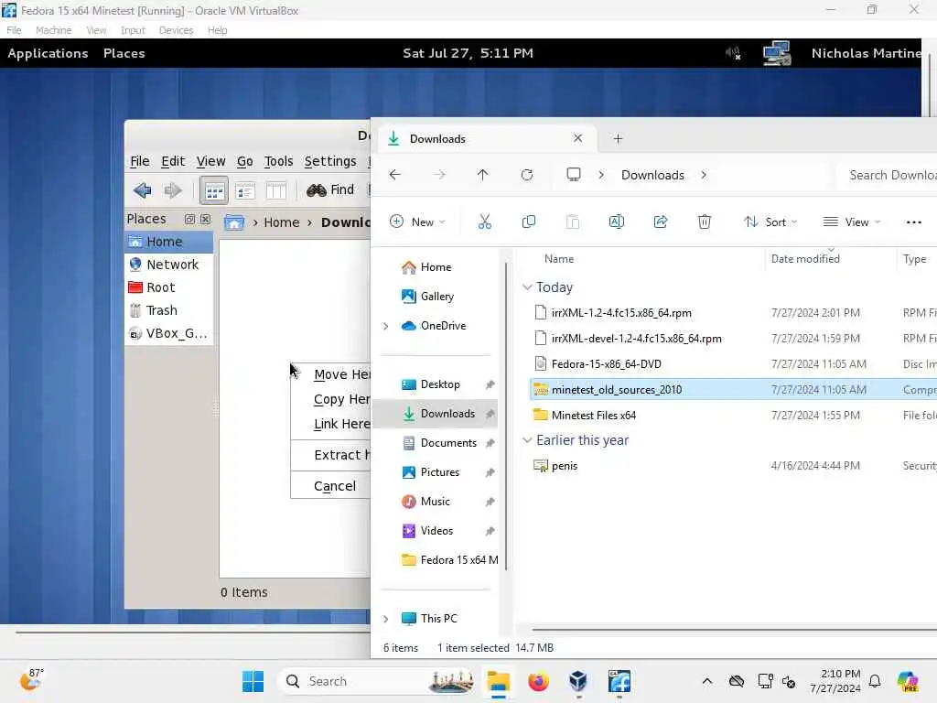This screenshot has width=937, height=703.
Task: Open Windows Start menu
Action: (x=253, y=681)
